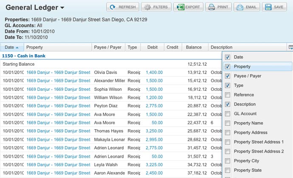
Task: Sort by the Debit column header
Action: click(x=152, y=47)
